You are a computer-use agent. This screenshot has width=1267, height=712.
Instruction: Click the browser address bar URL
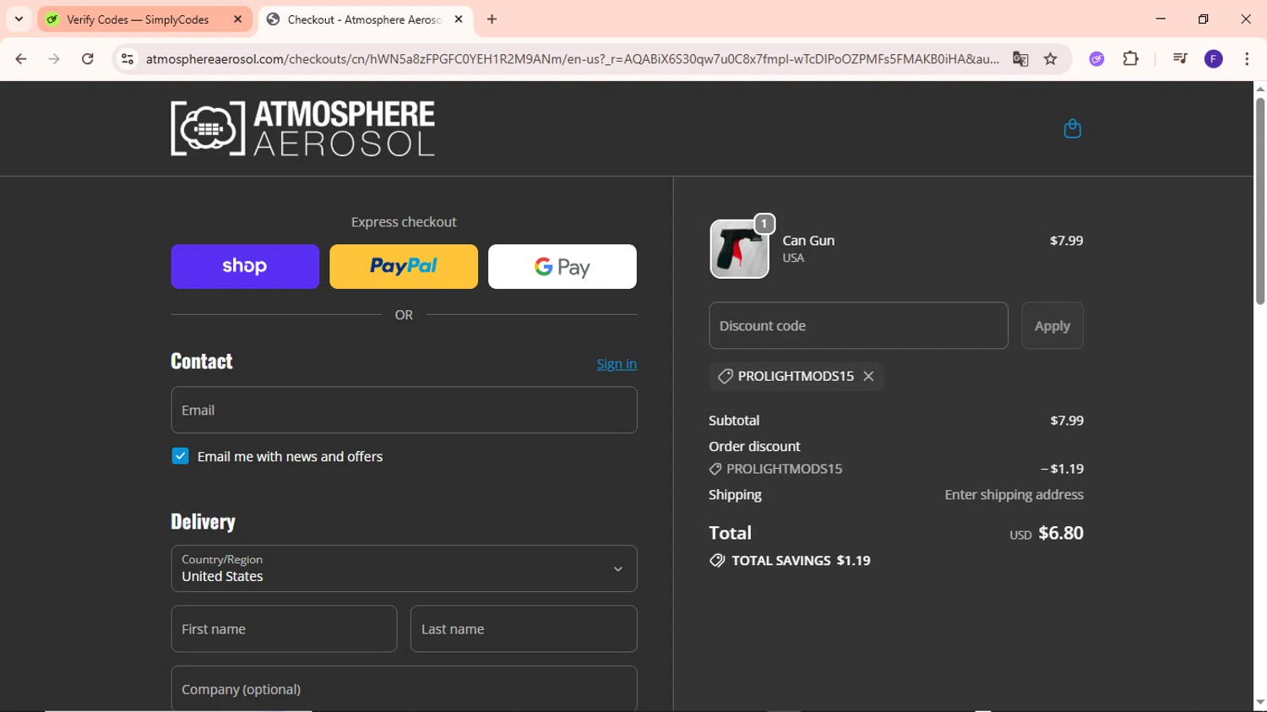coord(572,59)
